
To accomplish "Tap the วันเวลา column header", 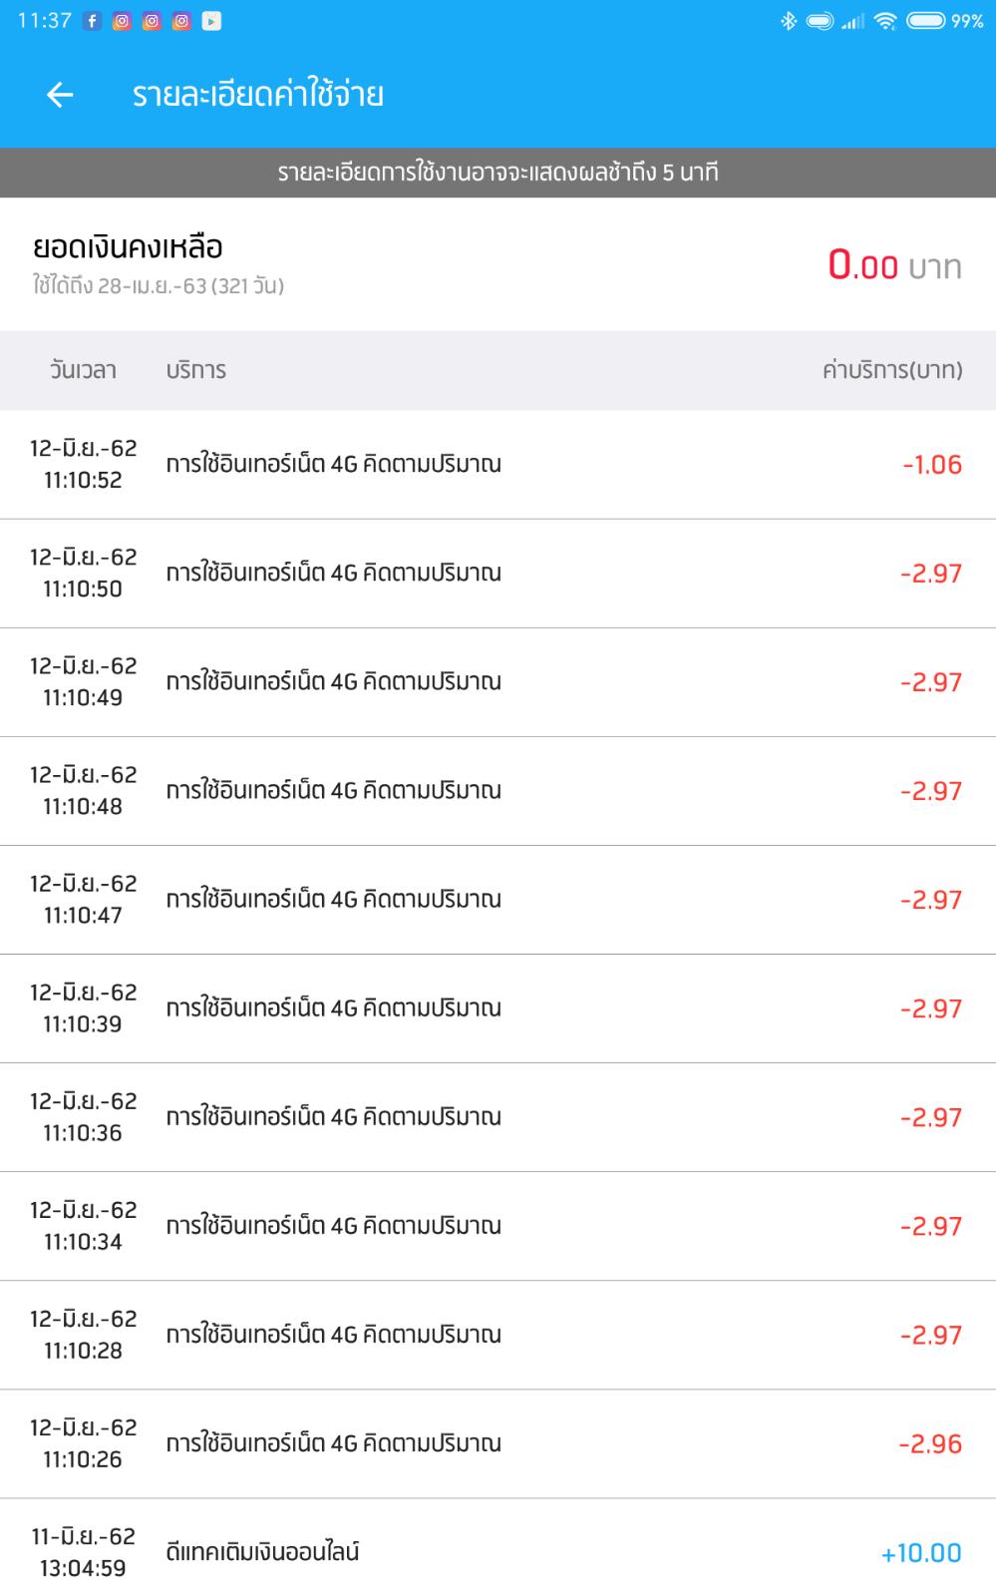I will [83, 370].
